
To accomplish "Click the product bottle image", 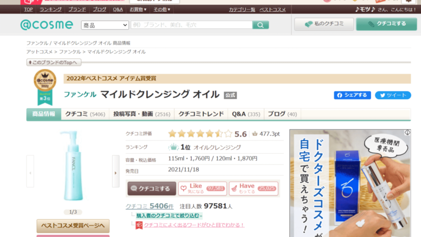I will click(x=73, y=165).
